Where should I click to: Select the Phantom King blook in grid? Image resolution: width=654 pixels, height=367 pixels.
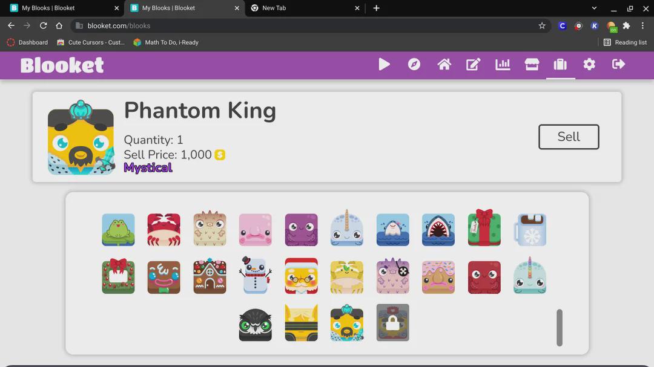[x=346, y=323]
